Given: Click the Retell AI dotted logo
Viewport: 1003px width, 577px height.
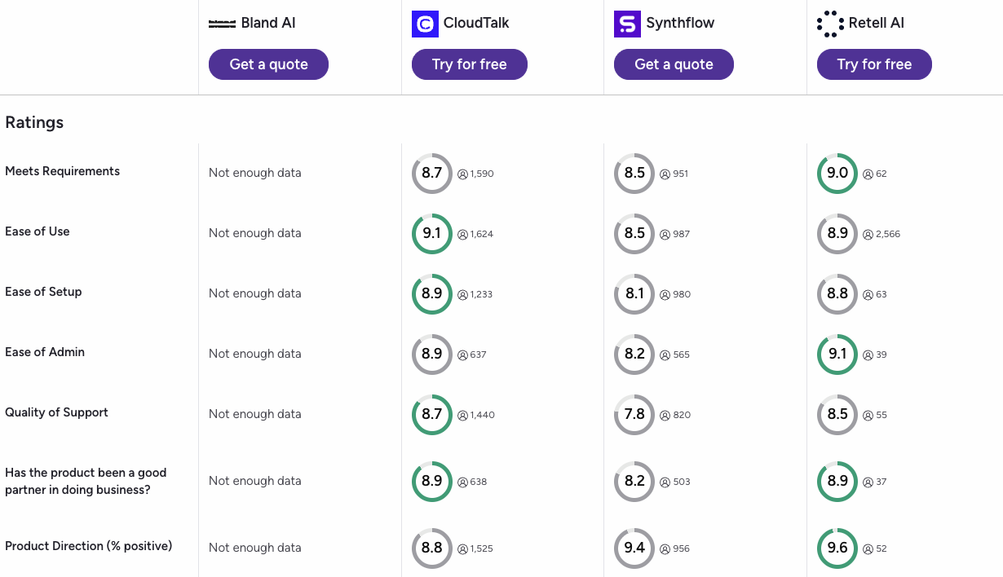Looking at the screenshot, I should point(830,24).
